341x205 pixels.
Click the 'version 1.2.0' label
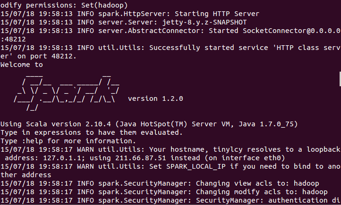pyautogui.click(x=155, y=98)
